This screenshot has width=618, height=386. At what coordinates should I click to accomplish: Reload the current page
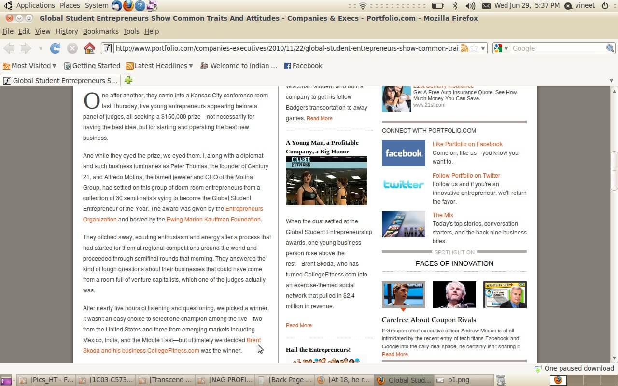[56, 48]
